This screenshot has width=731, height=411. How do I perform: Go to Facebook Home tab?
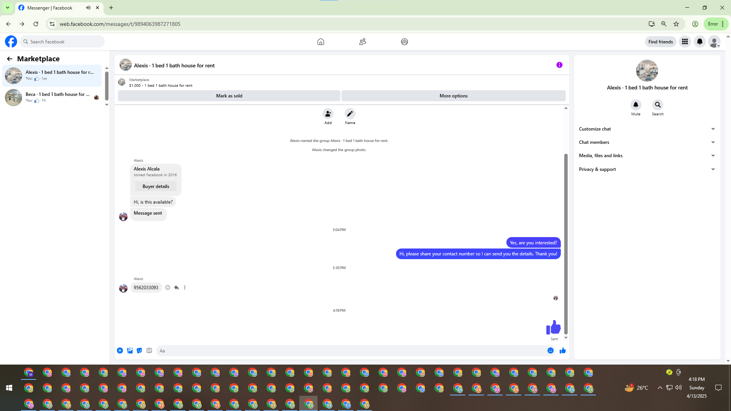[321, 42]
